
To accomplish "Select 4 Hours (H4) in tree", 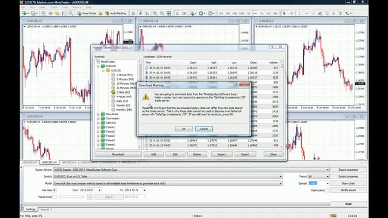I will coord(124,97).
